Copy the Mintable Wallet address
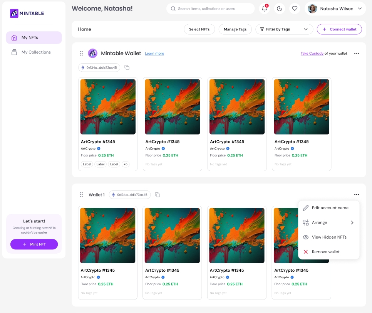Image resolution: width=372 pixels, height=313 pixels. (127, 67)
